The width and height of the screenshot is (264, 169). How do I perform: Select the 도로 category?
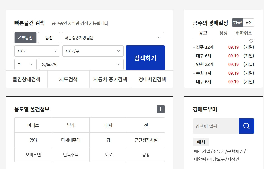108,155
